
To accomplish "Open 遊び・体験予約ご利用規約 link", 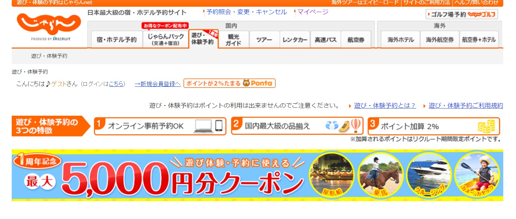I will tap(466, 105).
